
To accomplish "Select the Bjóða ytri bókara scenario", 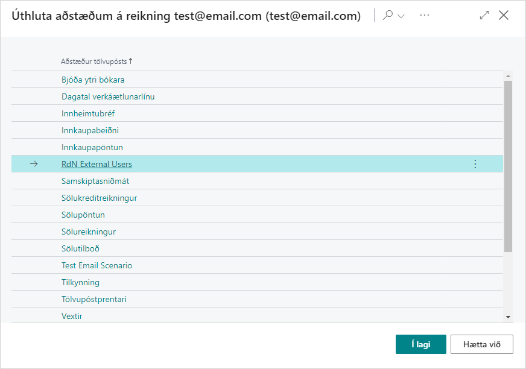I will 93,80.
